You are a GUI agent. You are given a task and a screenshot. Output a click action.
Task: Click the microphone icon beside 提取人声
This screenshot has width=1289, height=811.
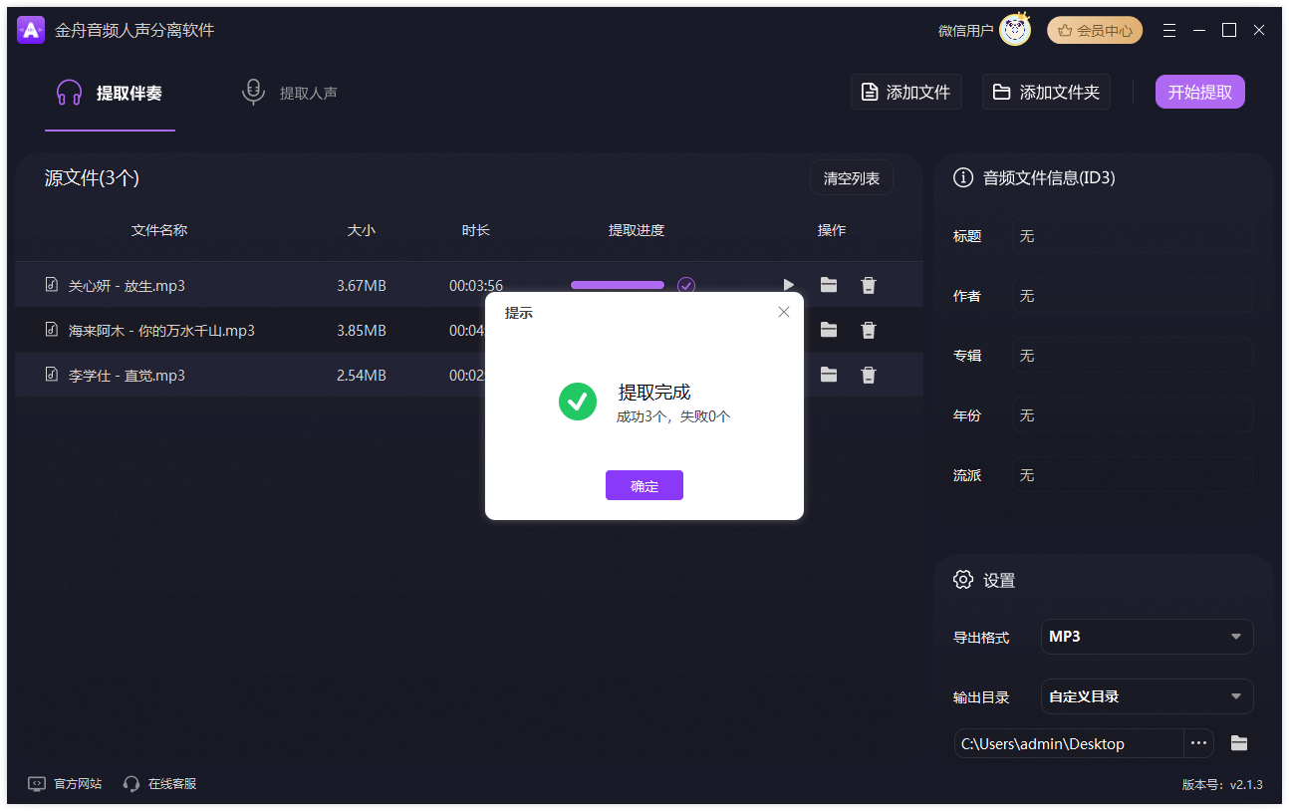point(253,91)
